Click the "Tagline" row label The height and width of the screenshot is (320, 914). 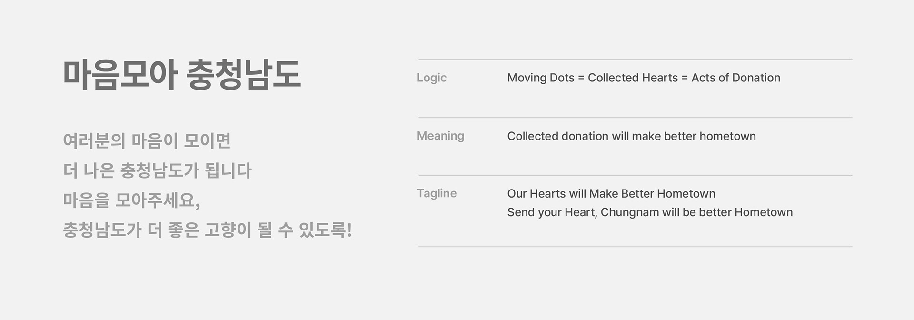[437, 193]
